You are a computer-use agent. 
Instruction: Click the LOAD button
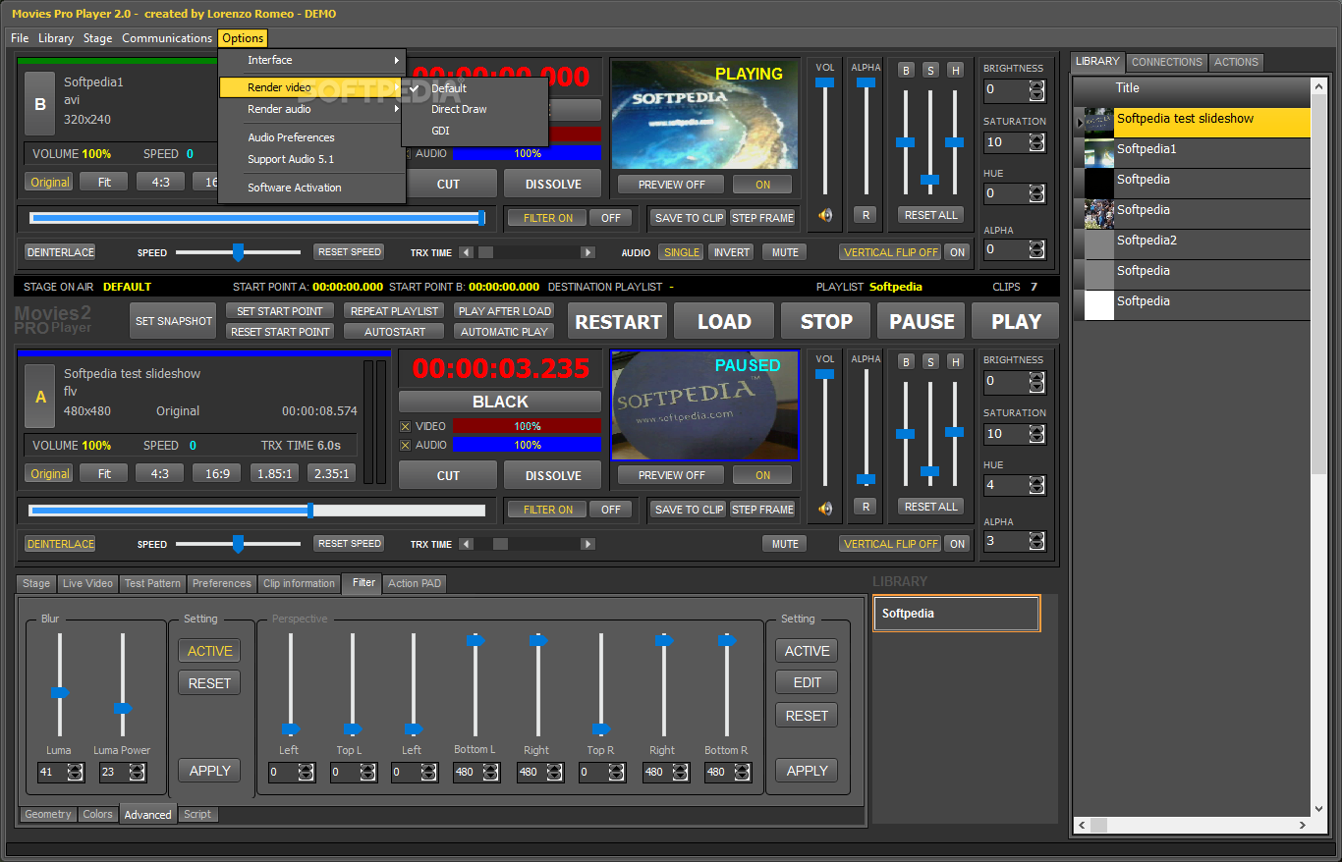click(x=724, y=321)
